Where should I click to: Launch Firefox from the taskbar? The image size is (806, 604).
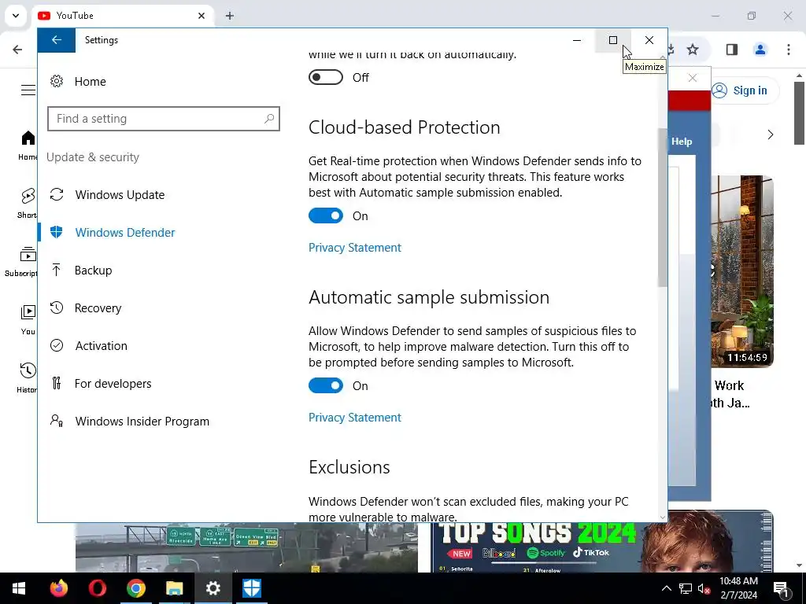click(x=58, y=588)
